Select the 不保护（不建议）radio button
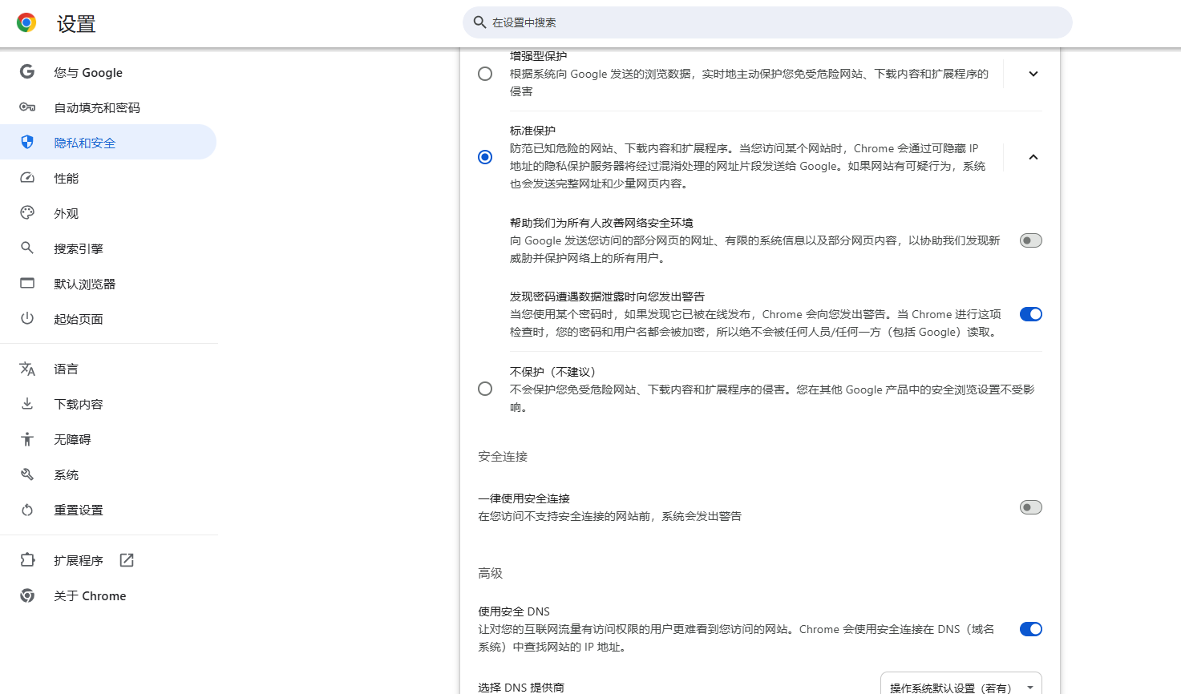Image resolution: width=1181 pixels, height=694 pixels. [485, 389]
